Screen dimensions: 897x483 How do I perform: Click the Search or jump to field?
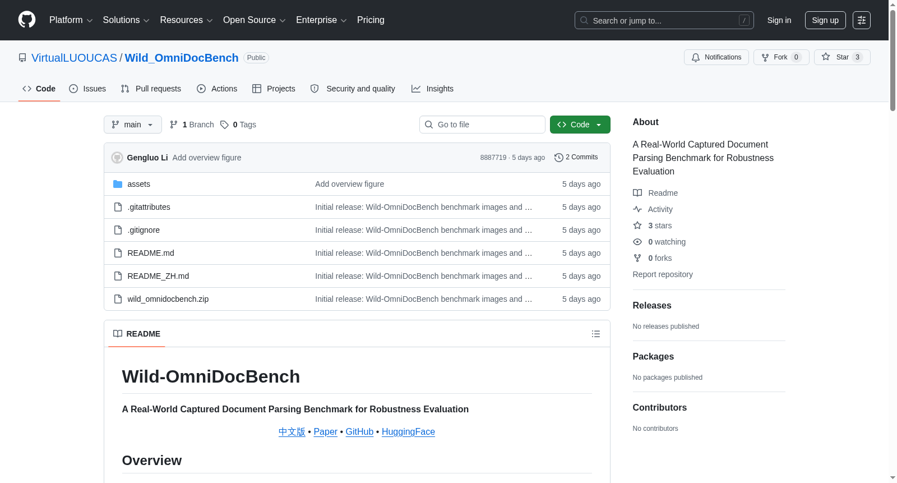664,20
